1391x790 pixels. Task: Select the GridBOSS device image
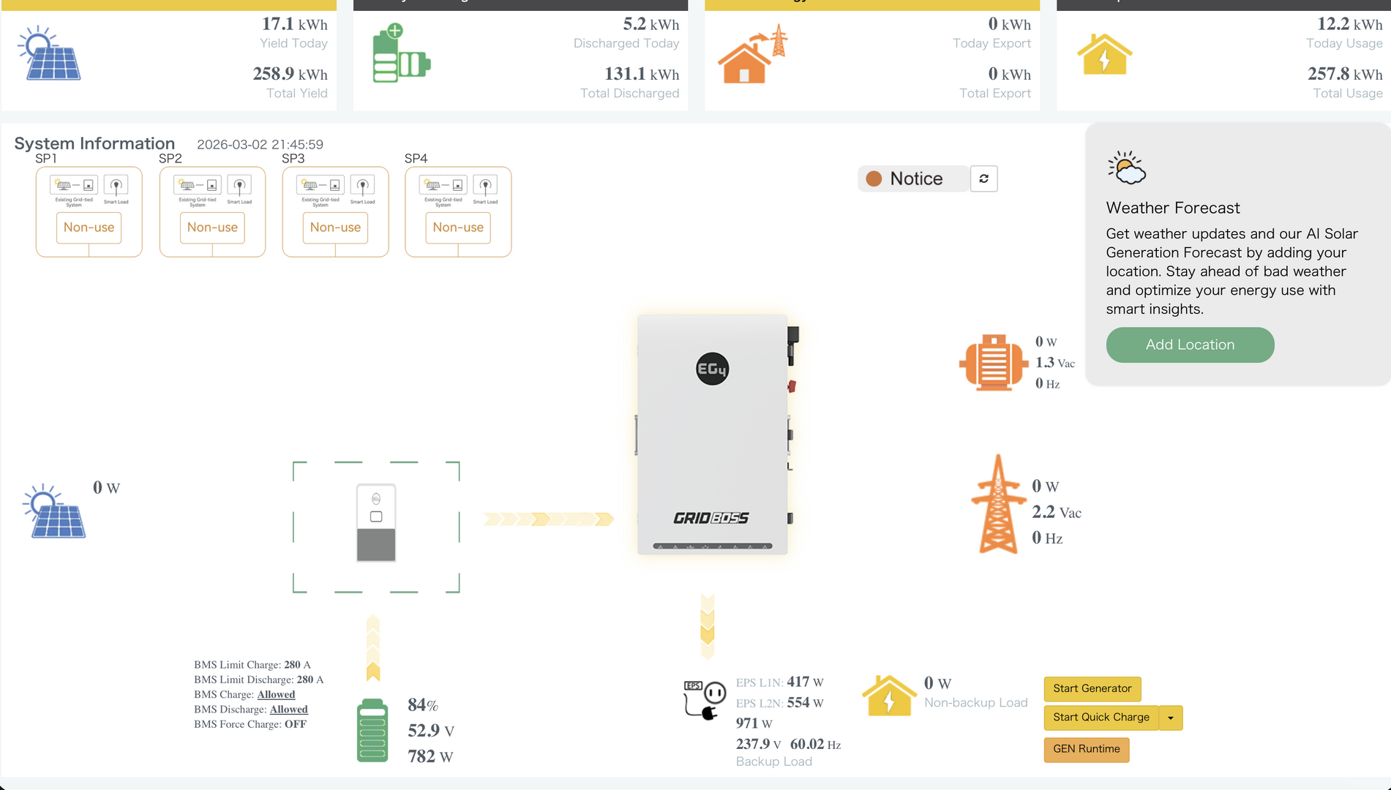click(712, 434)
